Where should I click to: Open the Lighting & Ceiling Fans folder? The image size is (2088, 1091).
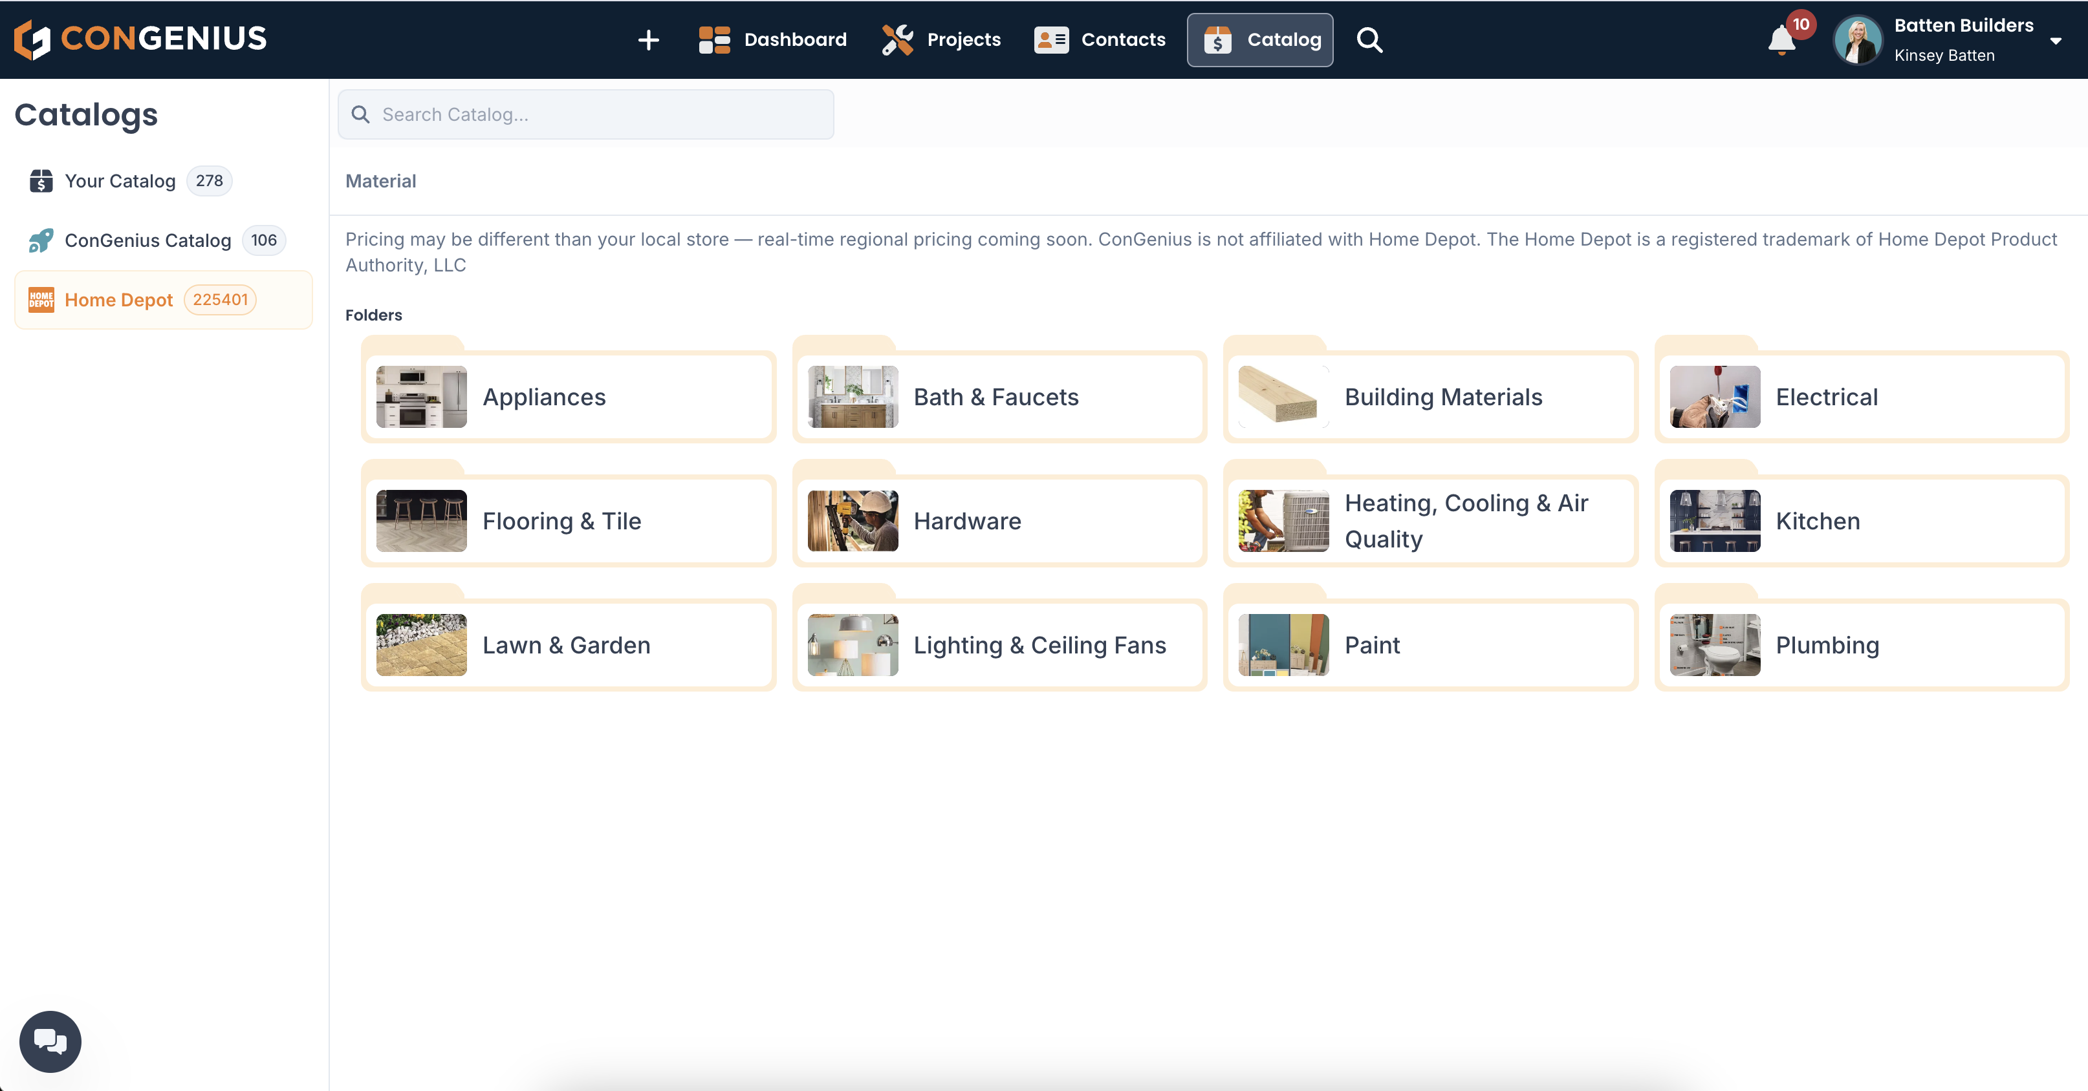pos(999,645)
